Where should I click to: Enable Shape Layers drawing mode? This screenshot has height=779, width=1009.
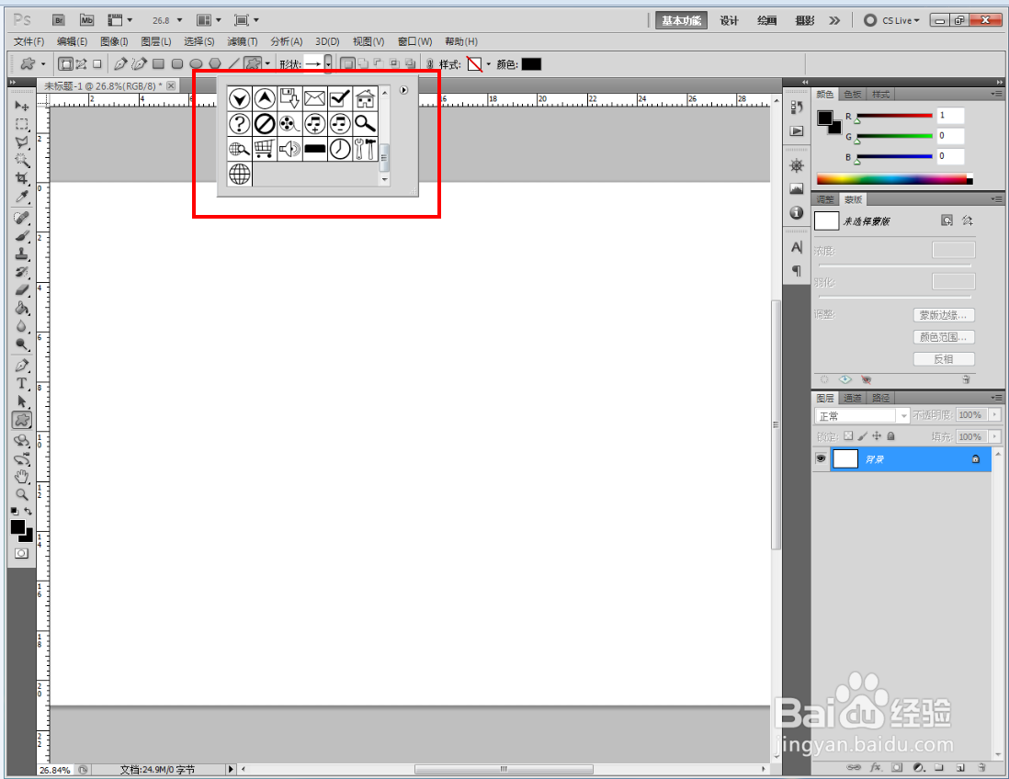pos(65,63)
